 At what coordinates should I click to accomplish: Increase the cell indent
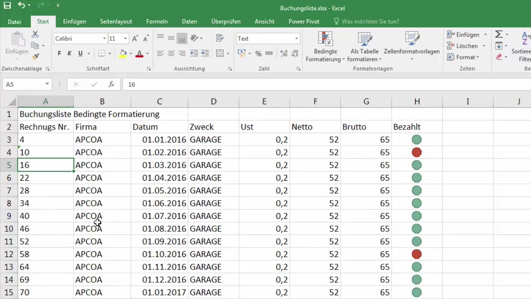tap(205, 53)
